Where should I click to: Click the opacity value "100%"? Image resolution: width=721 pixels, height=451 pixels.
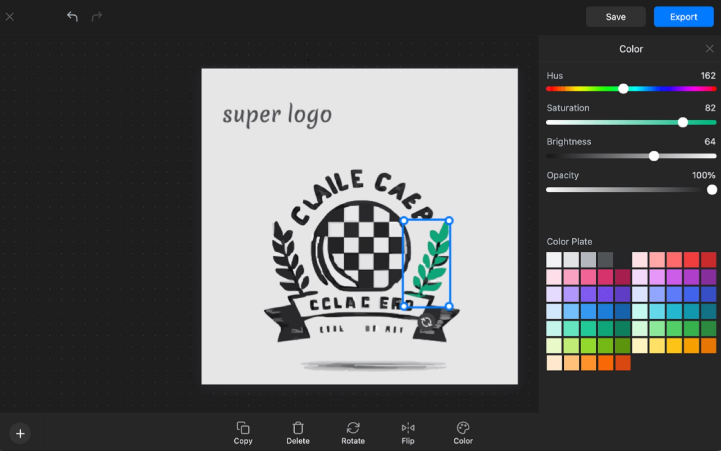click(704, 175)
